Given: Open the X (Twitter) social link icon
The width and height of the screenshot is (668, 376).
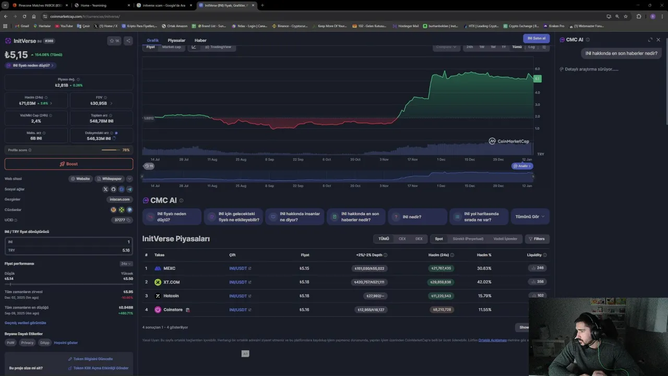Looking at the screenshot, I should pos(105,189).
